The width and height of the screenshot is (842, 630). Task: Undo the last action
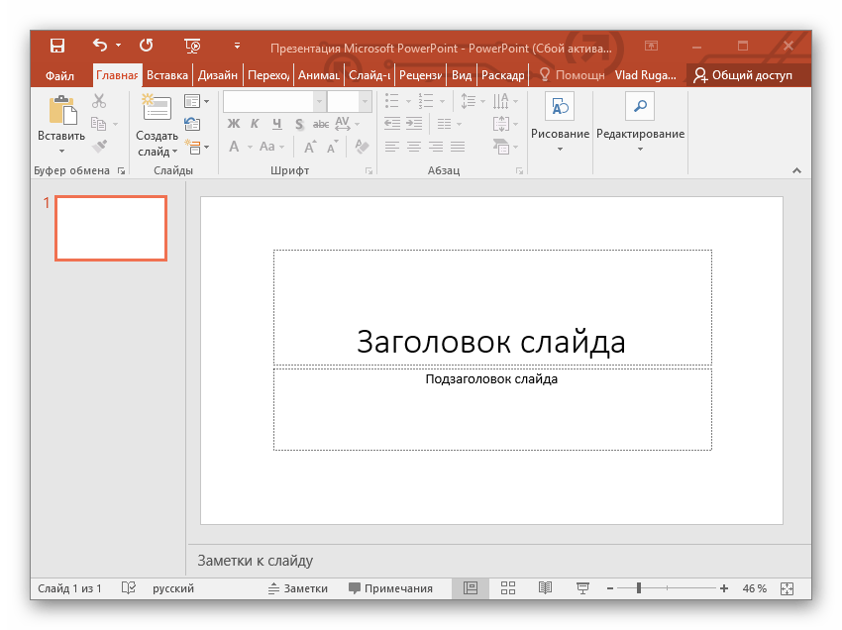click(x=100, y=46)
